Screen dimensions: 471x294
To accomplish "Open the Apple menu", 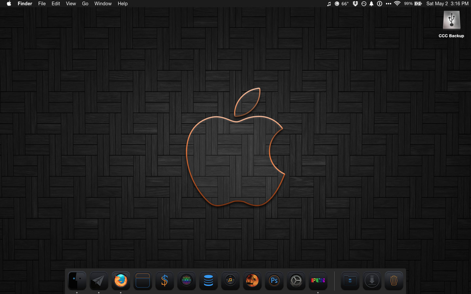I will [9, 4].
